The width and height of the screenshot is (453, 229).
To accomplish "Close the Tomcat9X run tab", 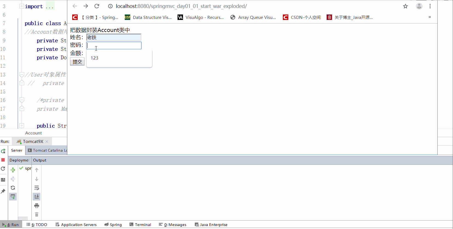I will pyautogui.click(x=47, y=142).
